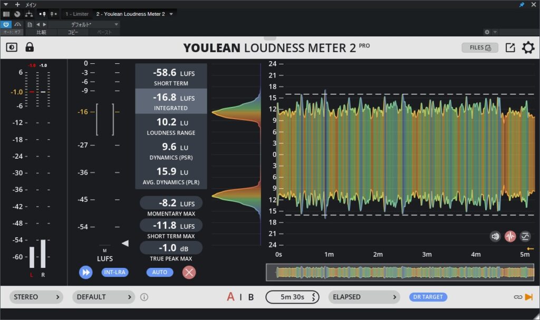
Task: Click the -1.0 dB True Peak Max value
Action: tap(171, 248)
